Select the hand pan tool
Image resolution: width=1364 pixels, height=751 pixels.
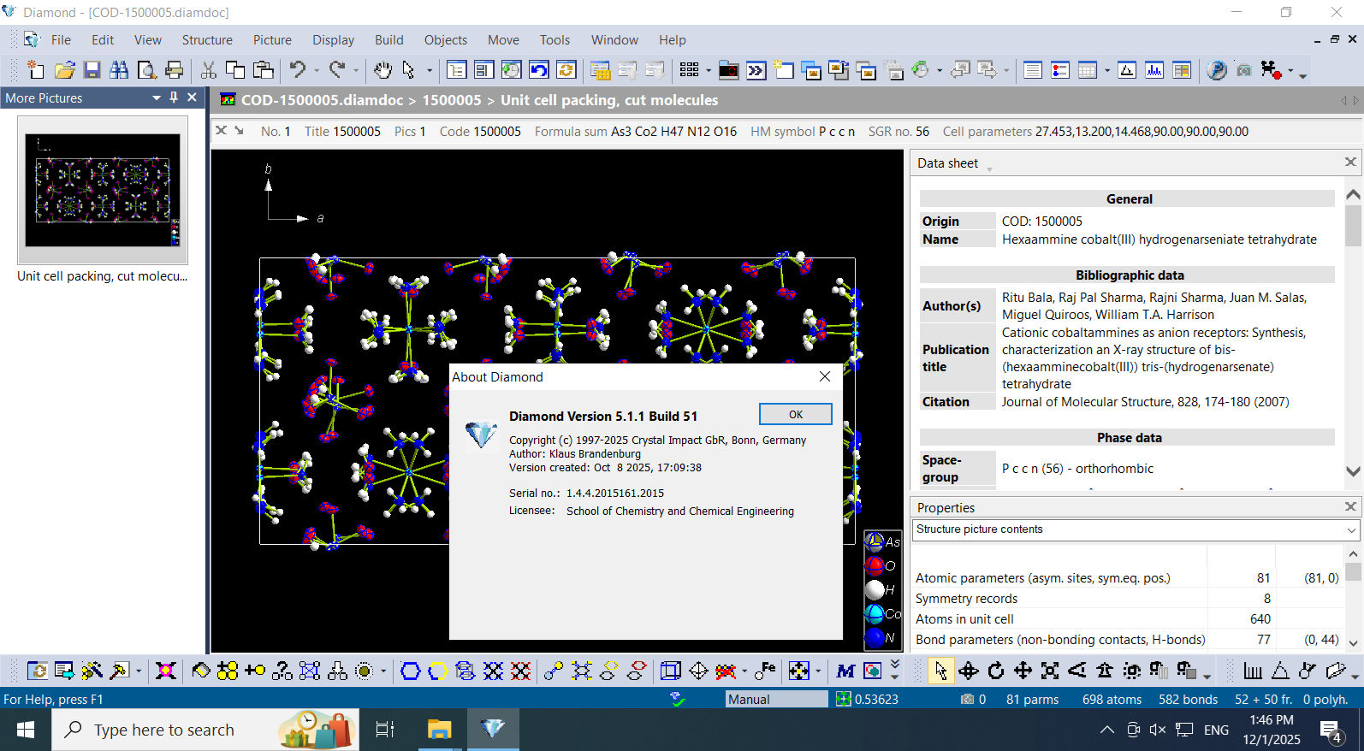pyautogui.click(x=383, y=70)
